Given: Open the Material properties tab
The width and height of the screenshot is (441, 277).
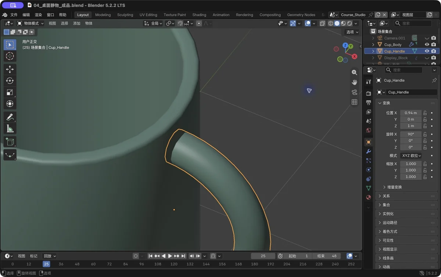Looking at the screenshot, I should [x=369, y=197].
